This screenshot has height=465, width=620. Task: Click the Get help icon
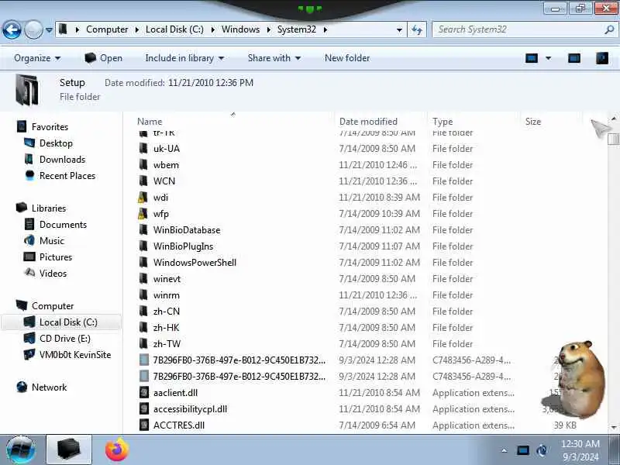pos(602,59)
